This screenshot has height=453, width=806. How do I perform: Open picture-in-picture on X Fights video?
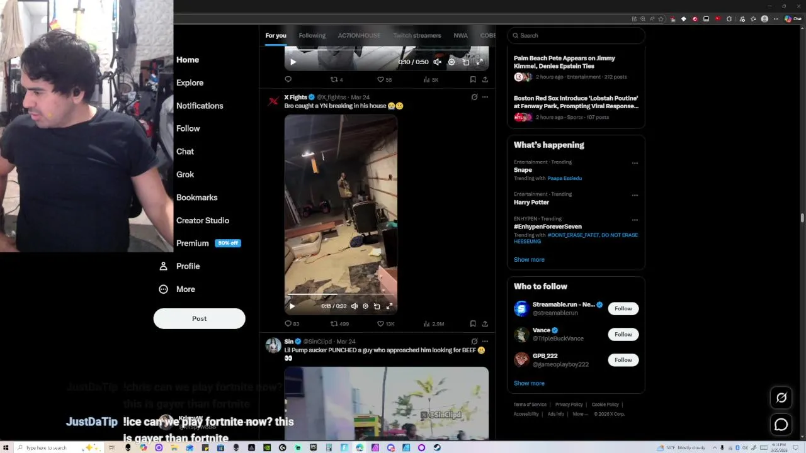(377, 306)
